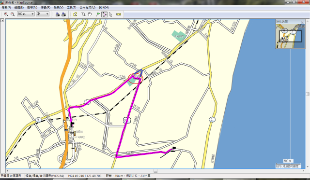
Task: Click the vertical scrollbar thumb
Action: click(x=308, y=94)
